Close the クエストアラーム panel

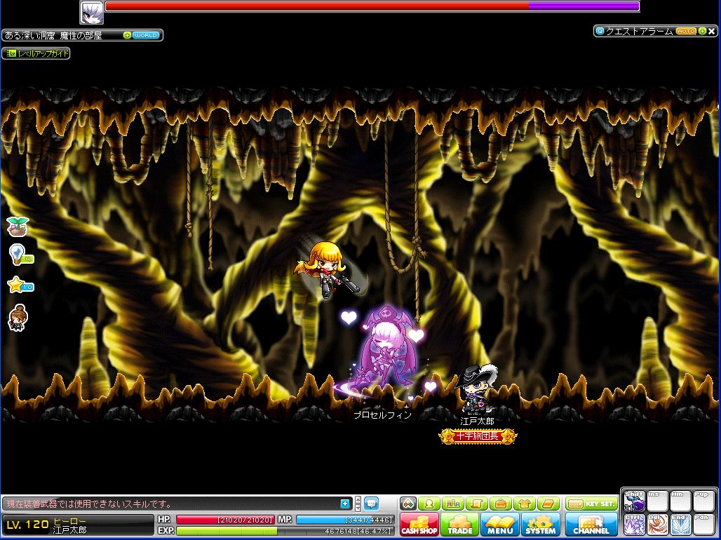tap(712, 32)
